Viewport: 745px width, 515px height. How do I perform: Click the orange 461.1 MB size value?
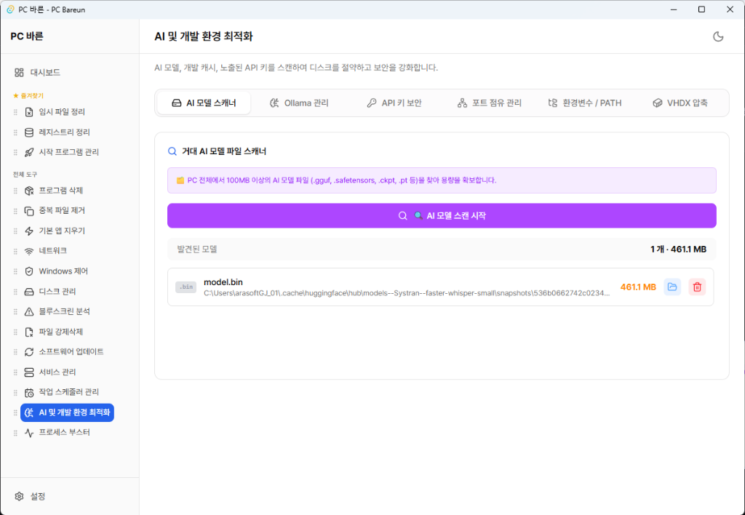coord(638,287)
